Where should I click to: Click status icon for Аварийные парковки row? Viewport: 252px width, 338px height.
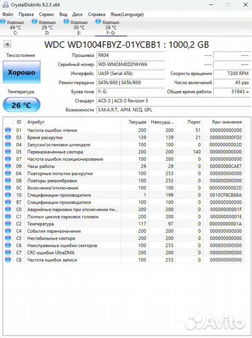[x=8, y=209]
